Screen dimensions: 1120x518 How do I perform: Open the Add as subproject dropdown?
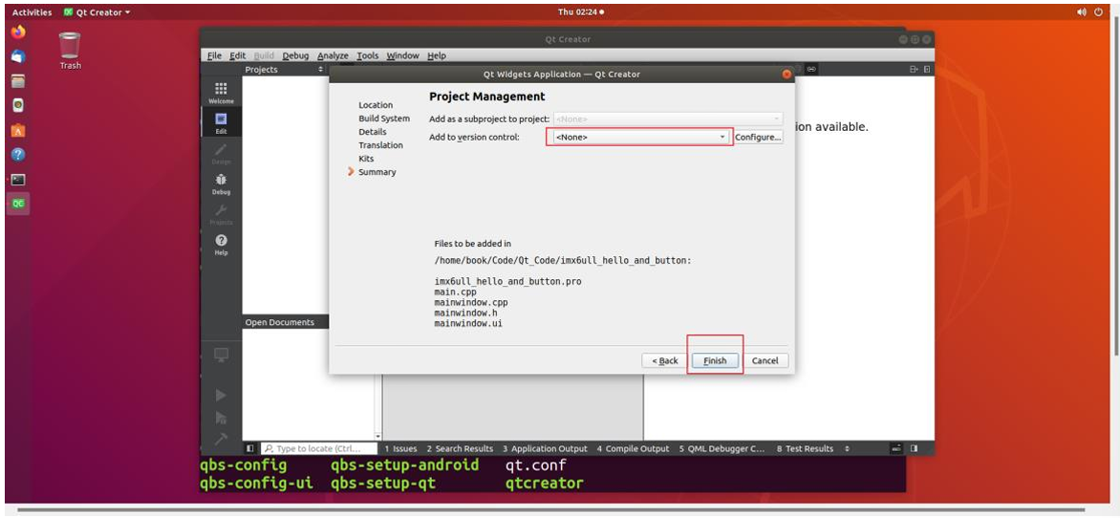(668, 119)
